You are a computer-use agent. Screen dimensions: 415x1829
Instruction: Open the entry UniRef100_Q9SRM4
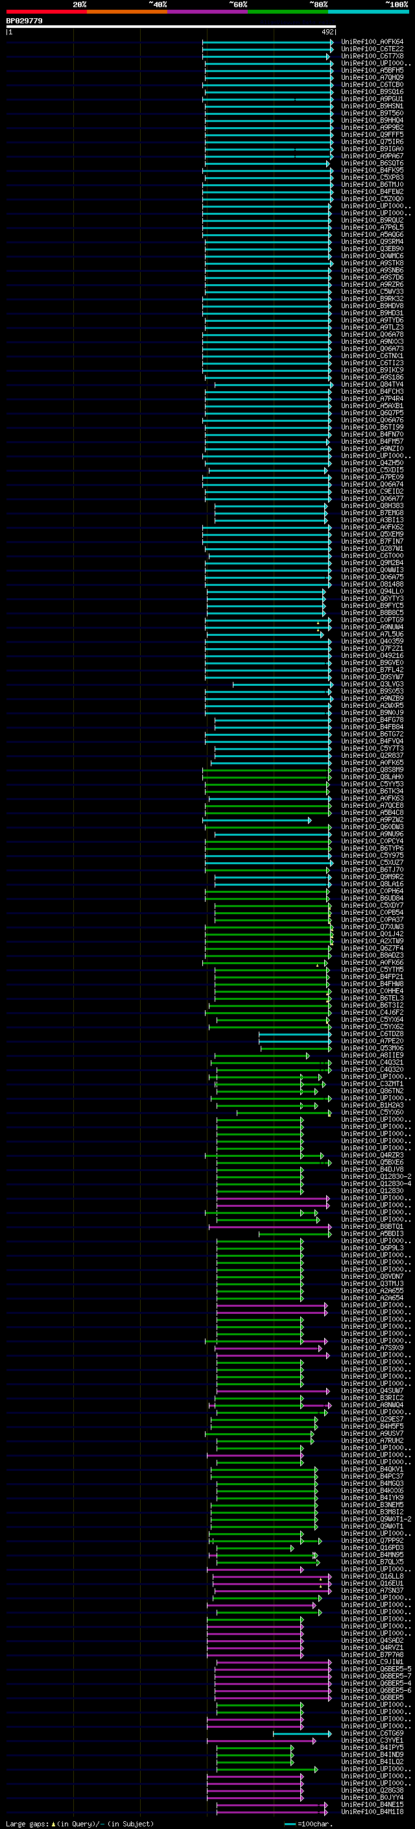click(x=372, y=241)
